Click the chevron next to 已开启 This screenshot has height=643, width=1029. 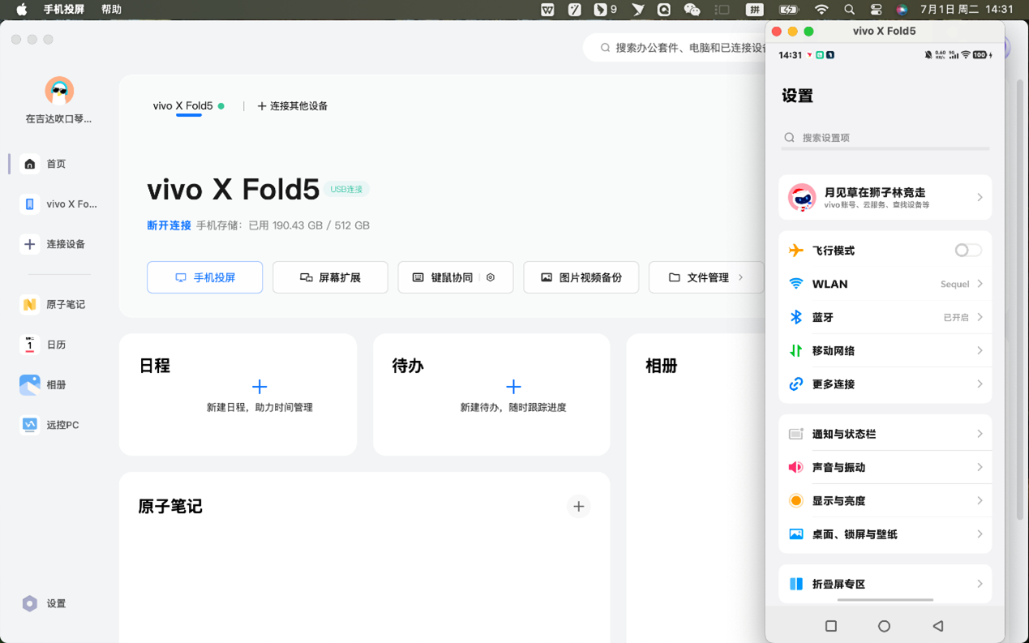tap(980, 317)
